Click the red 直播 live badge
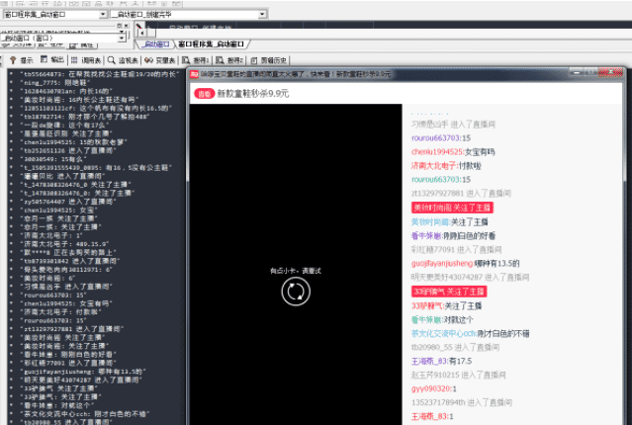This screenshot has width=632, height=425. click(203, 93)
